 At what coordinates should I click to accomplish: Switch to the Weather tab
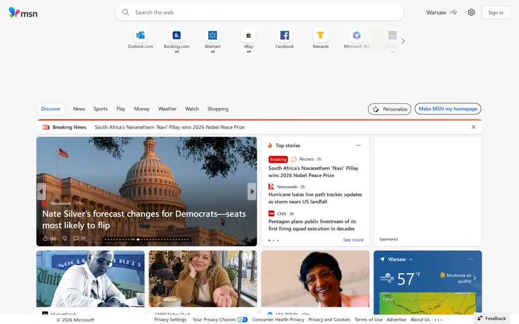point(167,109)
